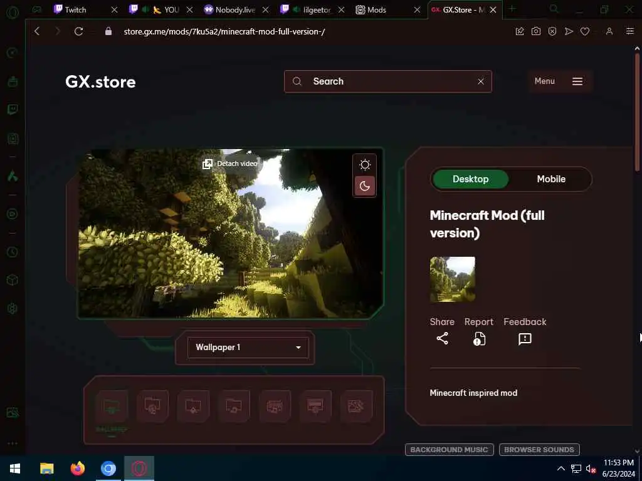Open the taskbar clock and date

(x=618, y=468)
